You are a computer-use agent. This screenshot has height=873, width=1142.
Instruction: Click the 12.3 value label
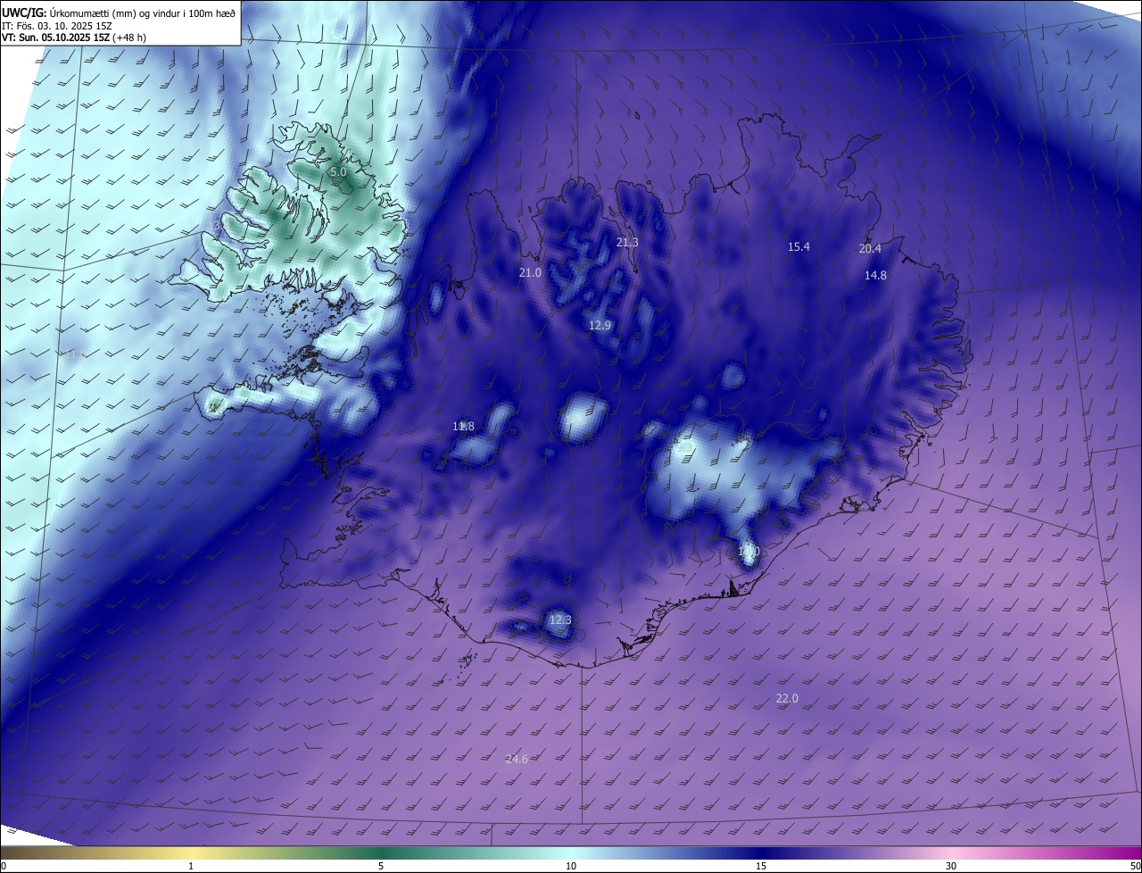coord(559,620)
